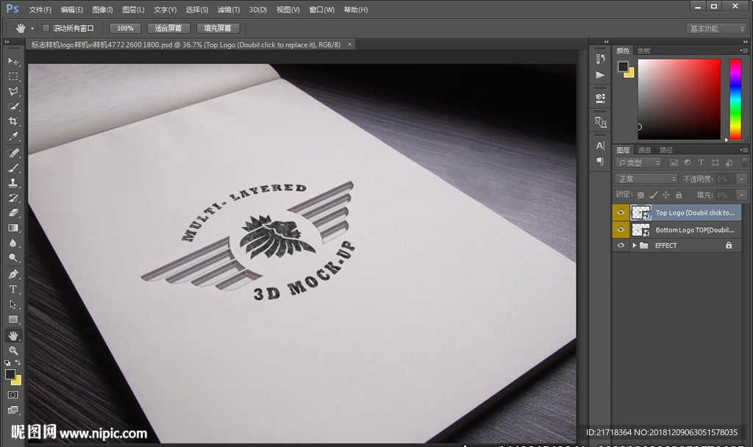The image size is (753, 447).
Task: Click the 填充屏幕 button
Action: tap(218, 29)
